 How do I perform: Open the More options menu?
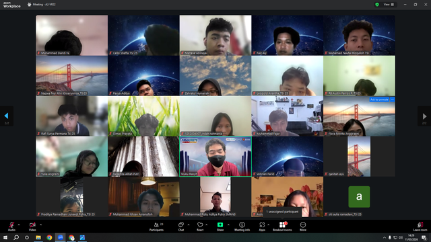303,227
